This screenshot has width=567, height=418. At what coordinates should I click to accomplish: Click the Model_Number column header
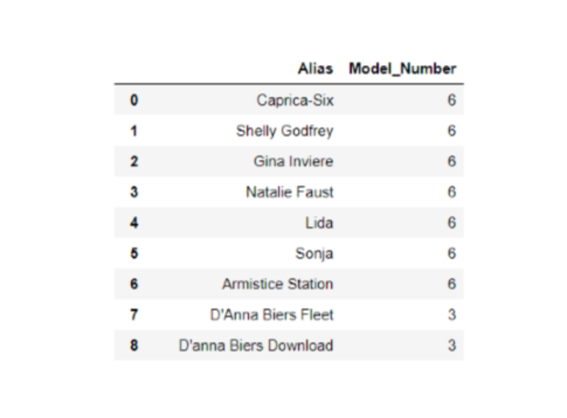pyautogui.click(x=402, y=69)
